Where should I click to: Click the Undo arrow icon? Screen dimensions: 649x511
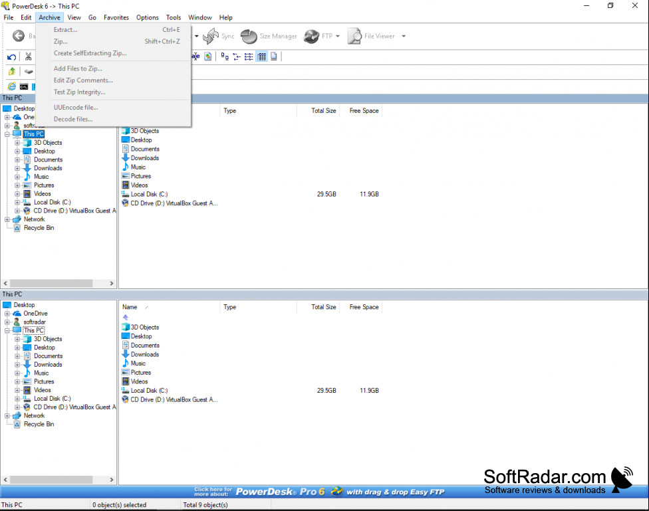(11, 56)
